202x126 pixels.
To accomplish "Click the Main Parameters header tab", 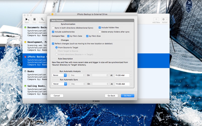I will (x=92, y=20).
